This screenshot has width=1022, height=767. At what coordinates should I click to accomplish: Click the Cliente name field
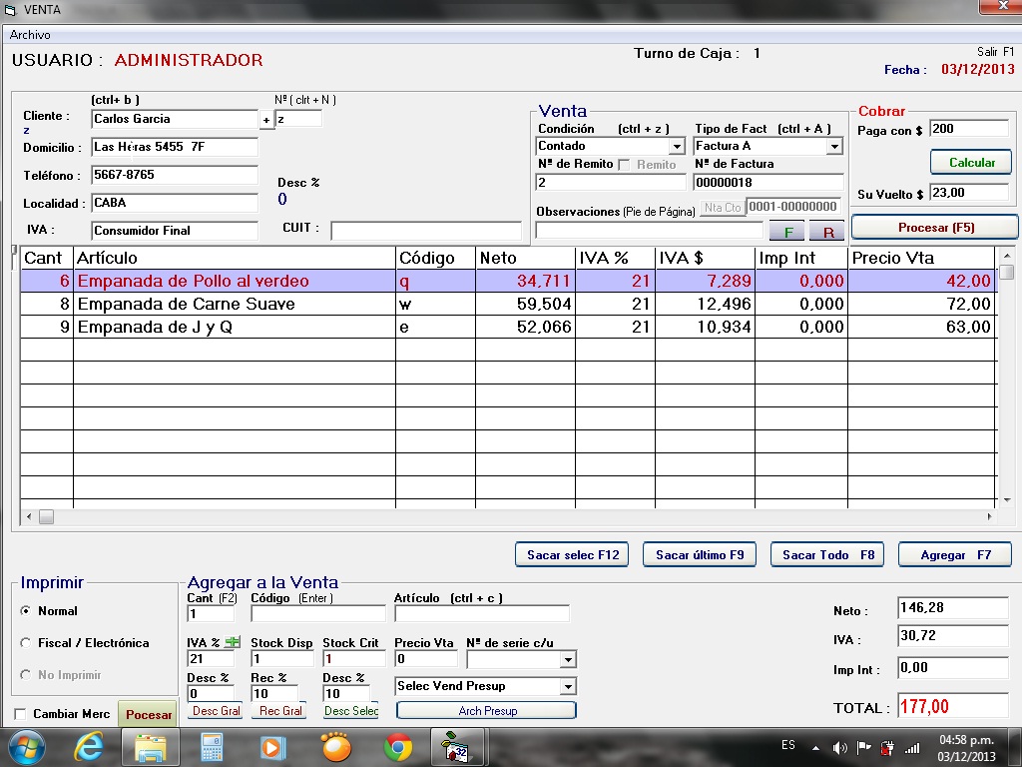(175, 119)
